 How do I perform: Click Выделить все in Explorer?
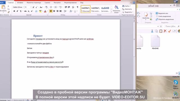coord(162,13)
